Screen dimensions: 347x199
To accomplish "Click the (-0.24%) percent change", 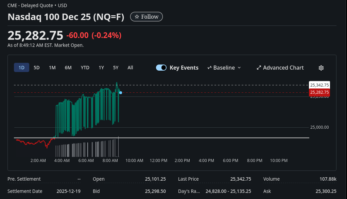I will (x=106, y=35).
